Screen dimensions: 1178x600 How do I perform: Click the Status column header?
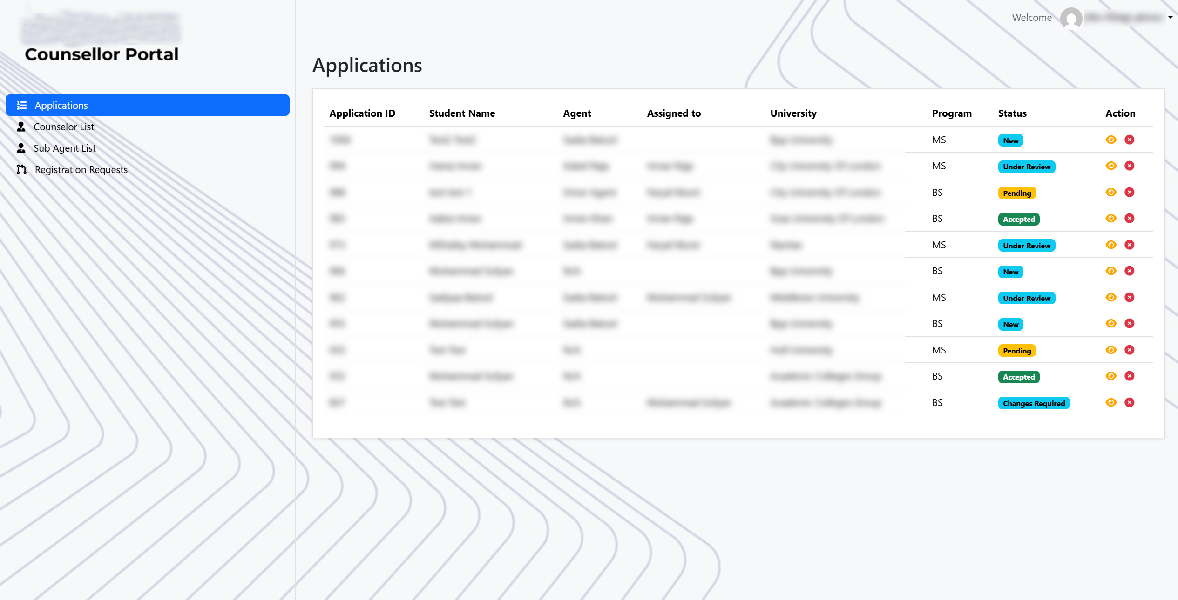tap(1012, 113)
